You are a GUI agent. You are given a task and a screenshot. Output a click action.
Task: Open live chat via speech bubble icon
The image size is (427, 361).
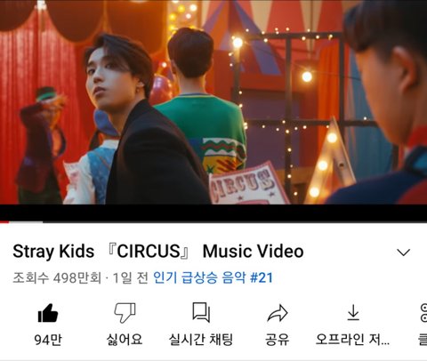(x=201, y=312)
